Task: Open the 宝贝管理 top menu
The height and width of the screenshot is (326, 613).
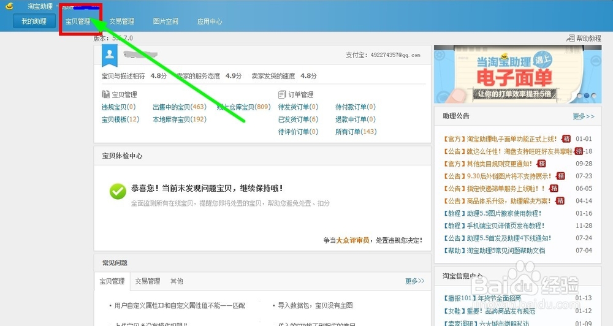Action: (78, 21)
